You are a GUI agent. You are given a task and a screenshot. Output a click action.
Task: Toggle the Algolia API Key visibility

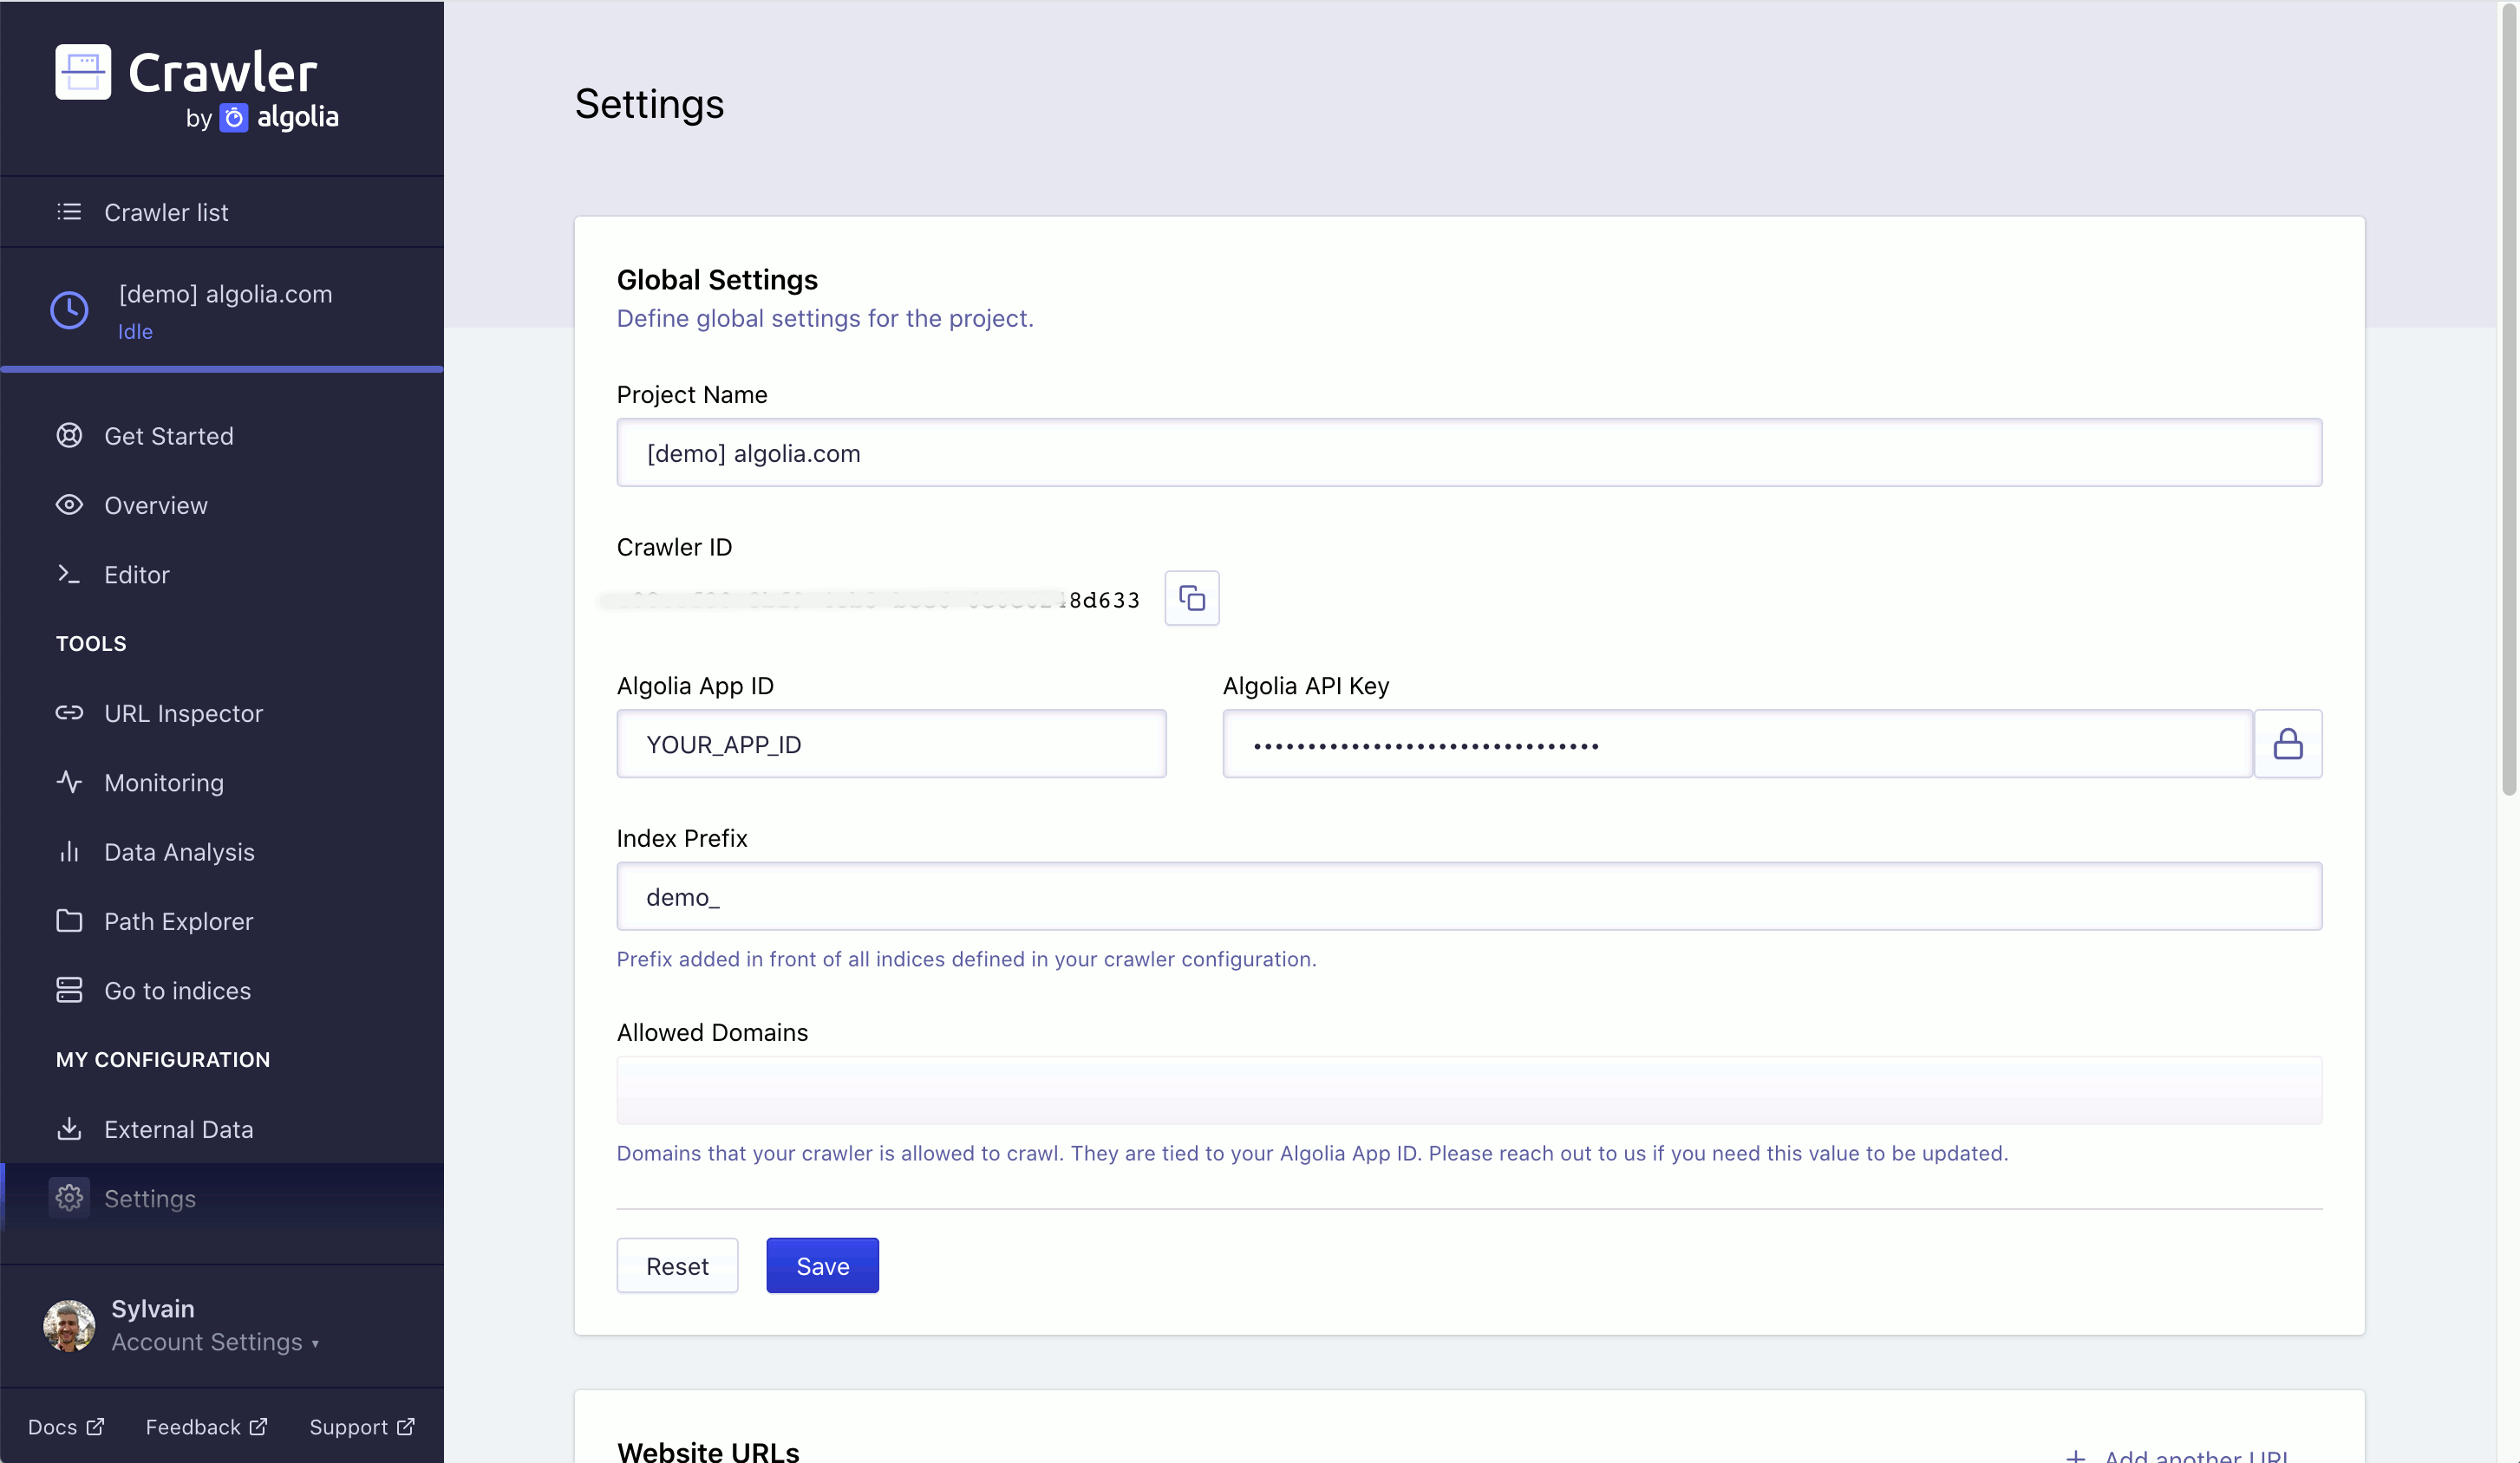2288,744
